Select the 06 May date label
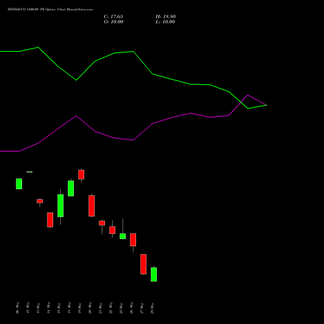324x324 pixels. point(17,308)
